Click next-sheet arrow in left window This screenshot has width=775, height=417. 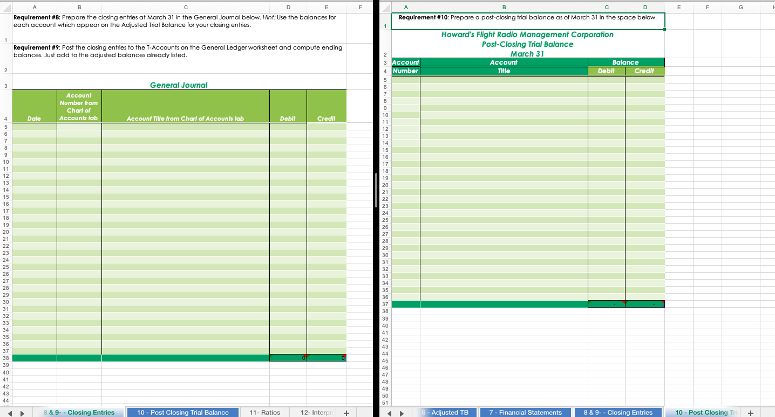23,413
